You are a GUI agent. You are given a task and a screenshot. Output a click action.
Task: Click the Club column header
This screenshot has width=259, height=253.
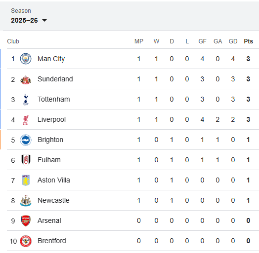tap(13, 41)
